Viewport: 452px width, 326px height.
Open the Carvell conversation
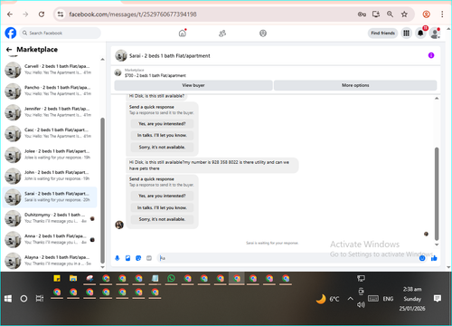pos(50,70)
